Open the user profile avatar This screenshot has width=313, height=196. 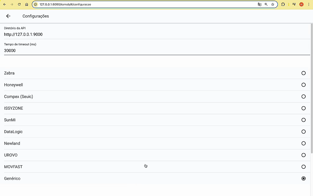click(301, 5)
